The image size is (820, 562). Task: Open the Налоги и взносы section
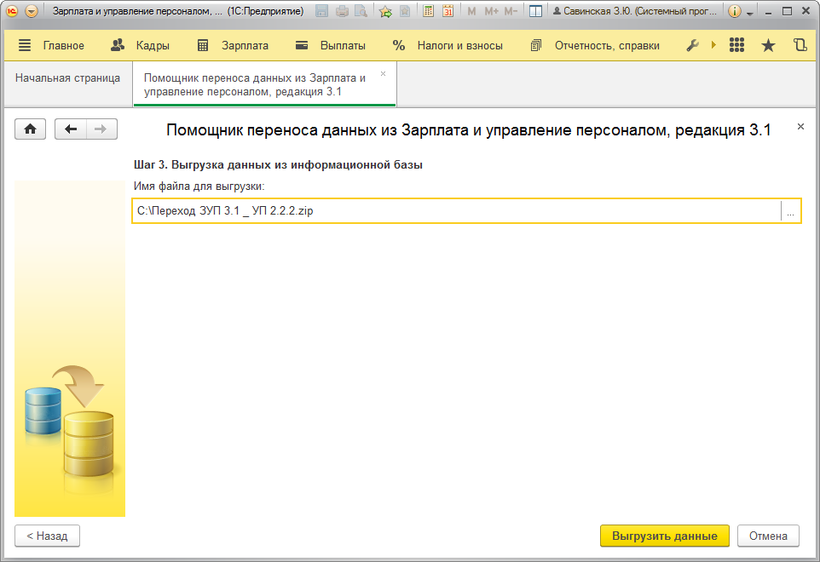448,45
